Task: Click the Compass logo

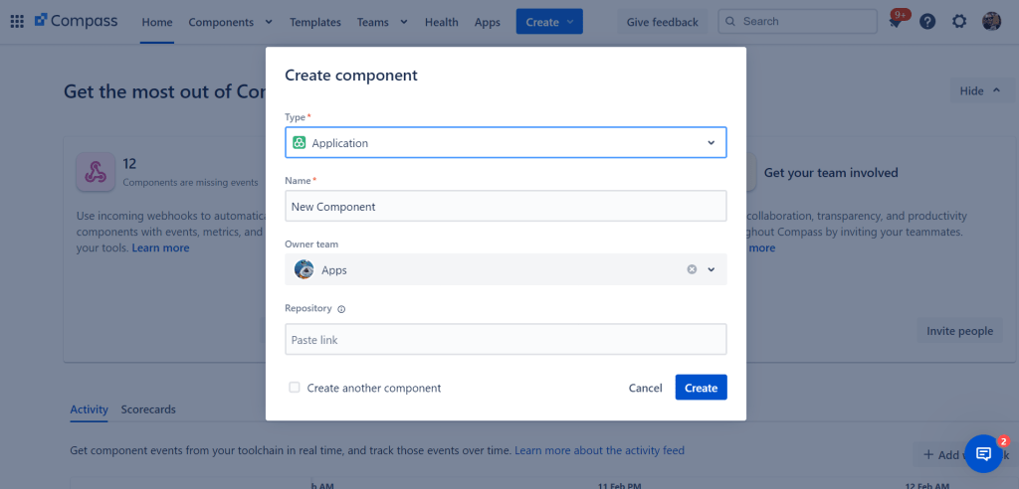Action: [77, 21]
